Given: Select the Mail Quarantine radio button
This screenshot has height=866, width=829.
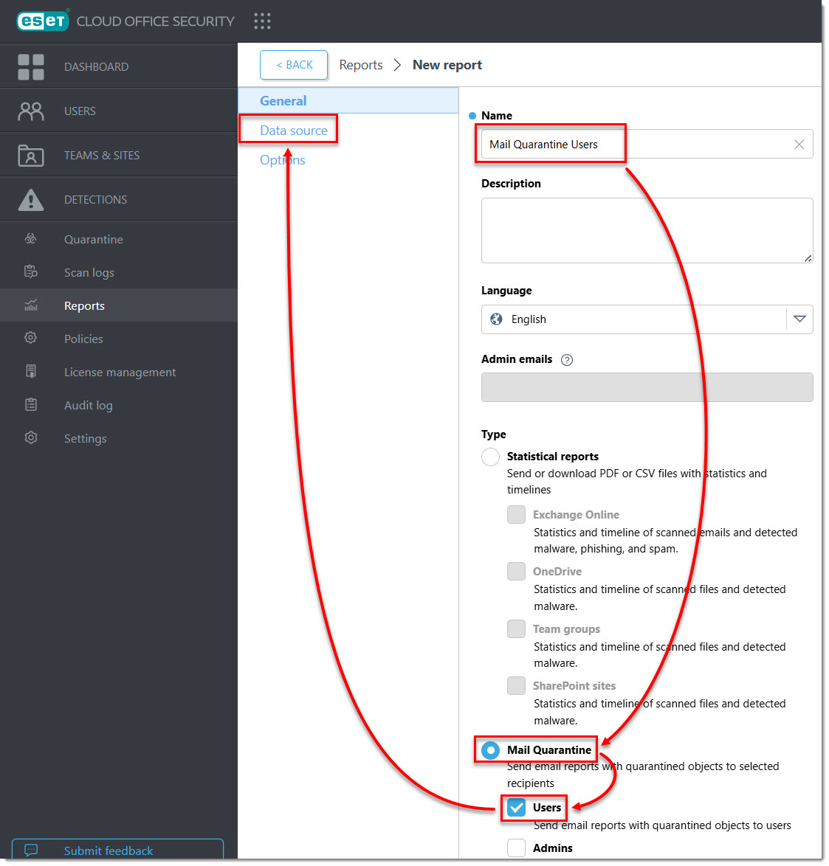Looking at the screenshot, I should click(x=492, y=752).
